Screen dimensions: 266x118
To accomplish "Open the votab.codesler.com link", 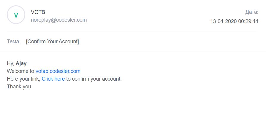I will (x=58, y=71).
